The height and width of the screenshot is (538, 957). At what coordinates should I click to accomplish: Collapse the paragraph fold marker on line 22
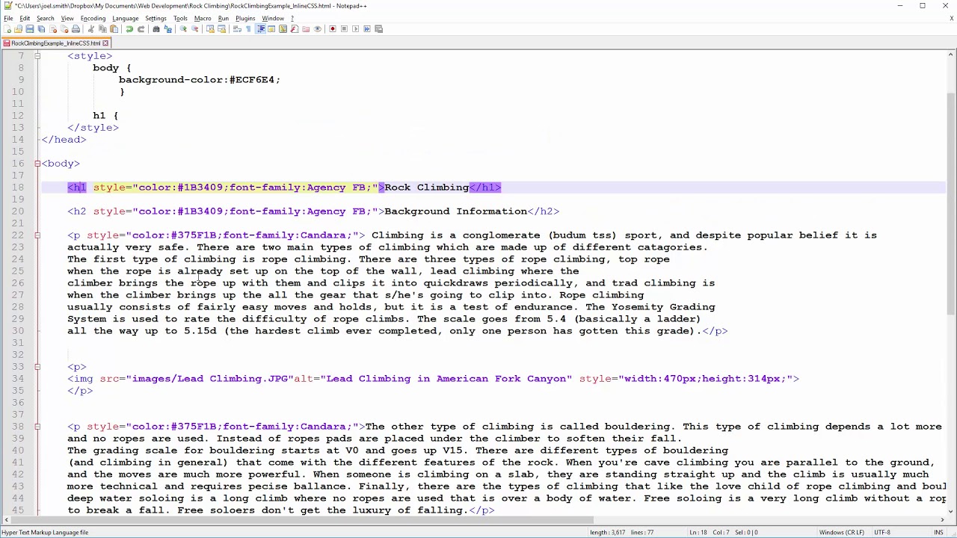(37, 235)
